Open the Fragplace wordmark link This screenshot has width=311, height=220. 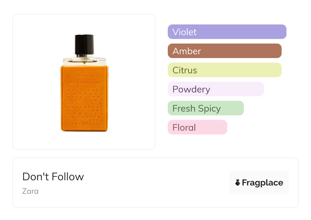(x=262, y=183)
